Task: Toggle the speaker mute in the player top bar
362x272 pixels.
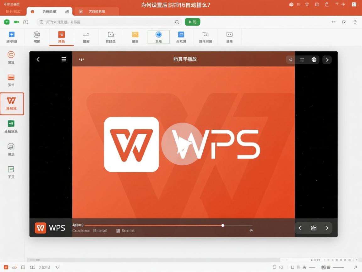Action: [x=290, y=59]
